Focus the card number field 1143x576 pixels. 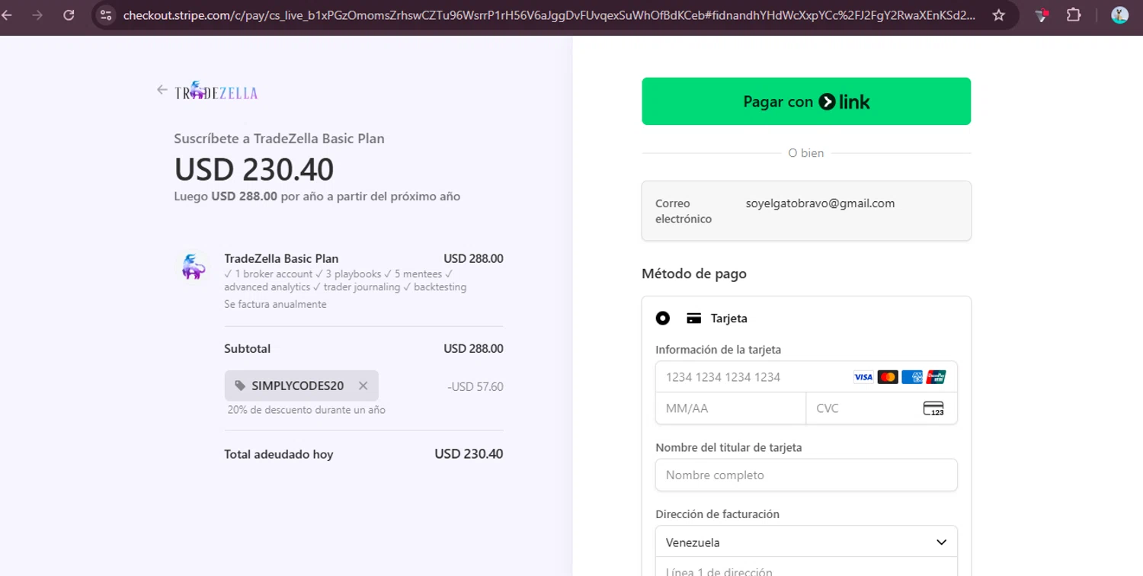tap(806, 377)
